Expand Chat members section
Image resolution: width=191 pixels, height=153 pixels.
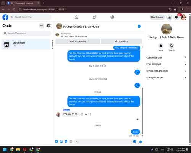[166, 64]
